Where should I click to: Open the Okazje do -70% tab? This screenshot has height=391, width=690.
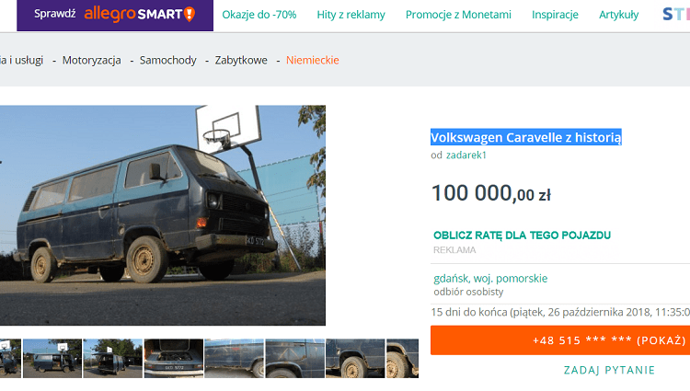pyautogui.click(x=259, y=15)
